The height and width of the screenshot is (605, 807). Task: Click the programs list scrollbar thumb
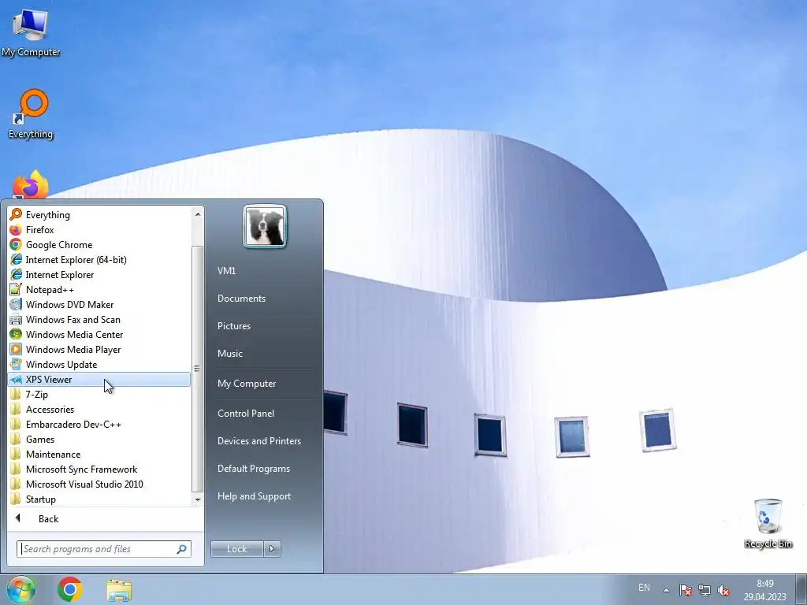(197, 369)
